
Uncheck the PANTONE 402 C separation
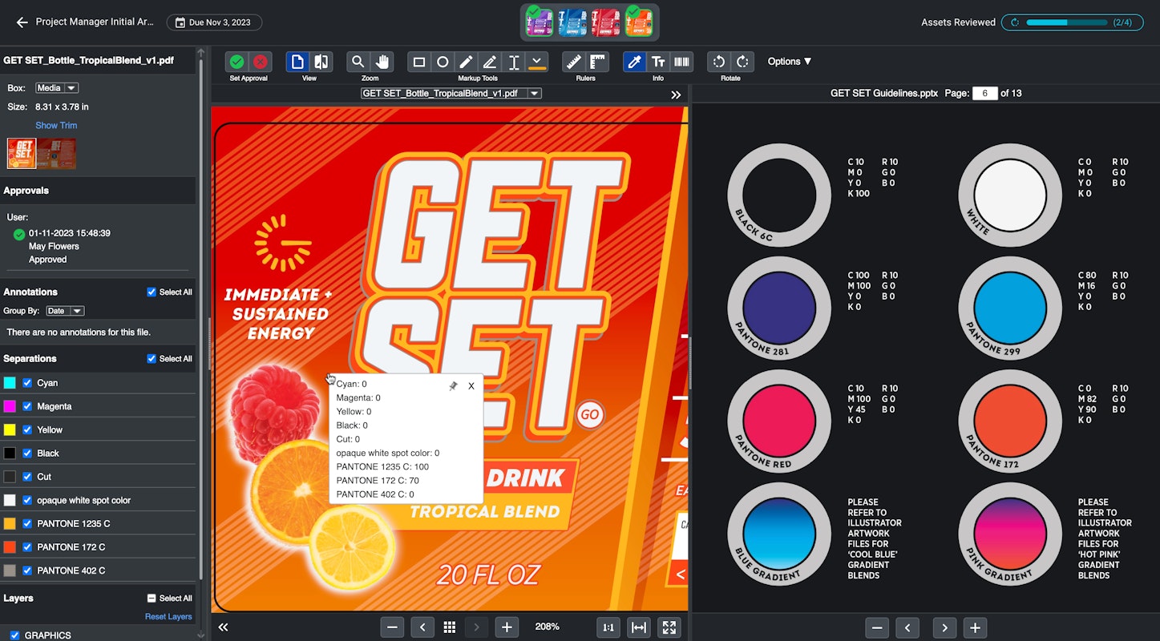[27, 570]
